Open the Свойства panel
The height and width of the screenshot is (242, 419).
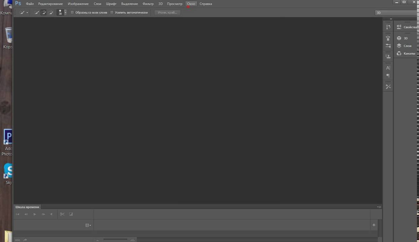click(x=407, y=27)
